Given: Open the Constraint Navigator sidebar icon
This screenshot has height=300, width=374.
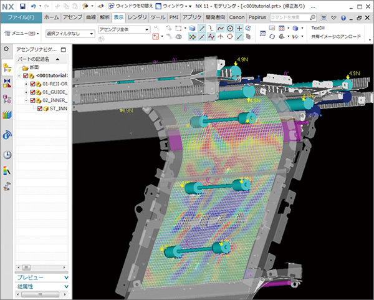Looking at the screenshot, I should coord(7,83).
